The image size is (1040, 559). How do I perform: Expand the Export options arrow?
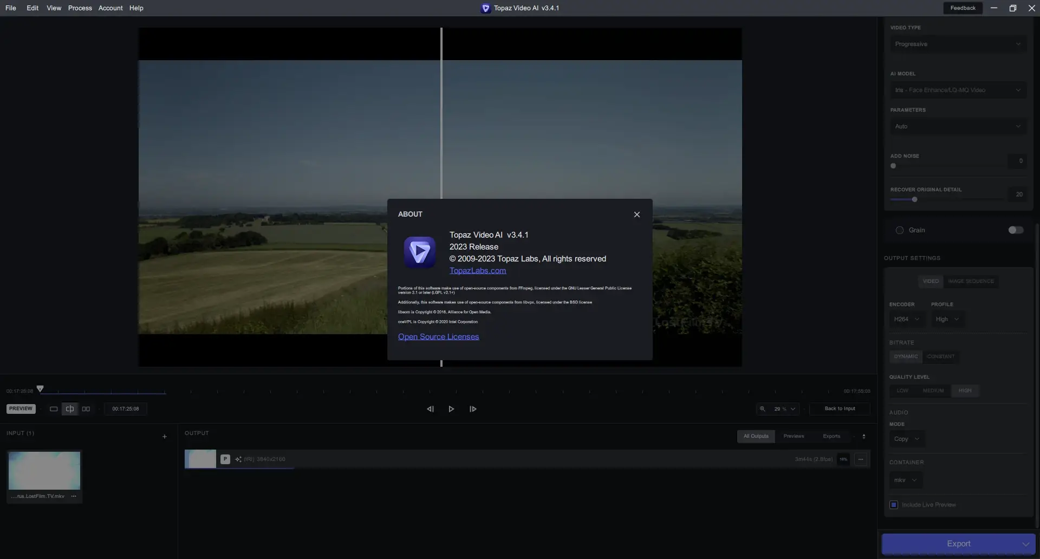click(x=1025, y=544)
